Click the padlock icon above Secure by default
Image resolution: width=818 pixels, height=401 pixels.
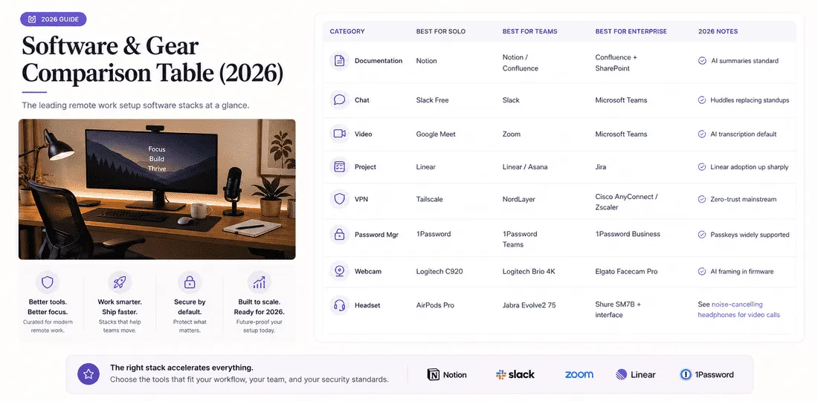pyautogui.click(x=190, y=282)
